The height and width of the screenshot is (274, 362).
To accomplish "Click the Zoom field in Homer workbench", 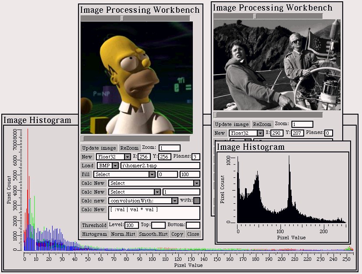I will (170, 148).
